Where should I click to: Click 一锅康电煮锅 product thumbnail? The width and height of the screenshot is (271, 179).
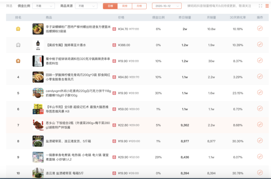click(x=38, y=157)
